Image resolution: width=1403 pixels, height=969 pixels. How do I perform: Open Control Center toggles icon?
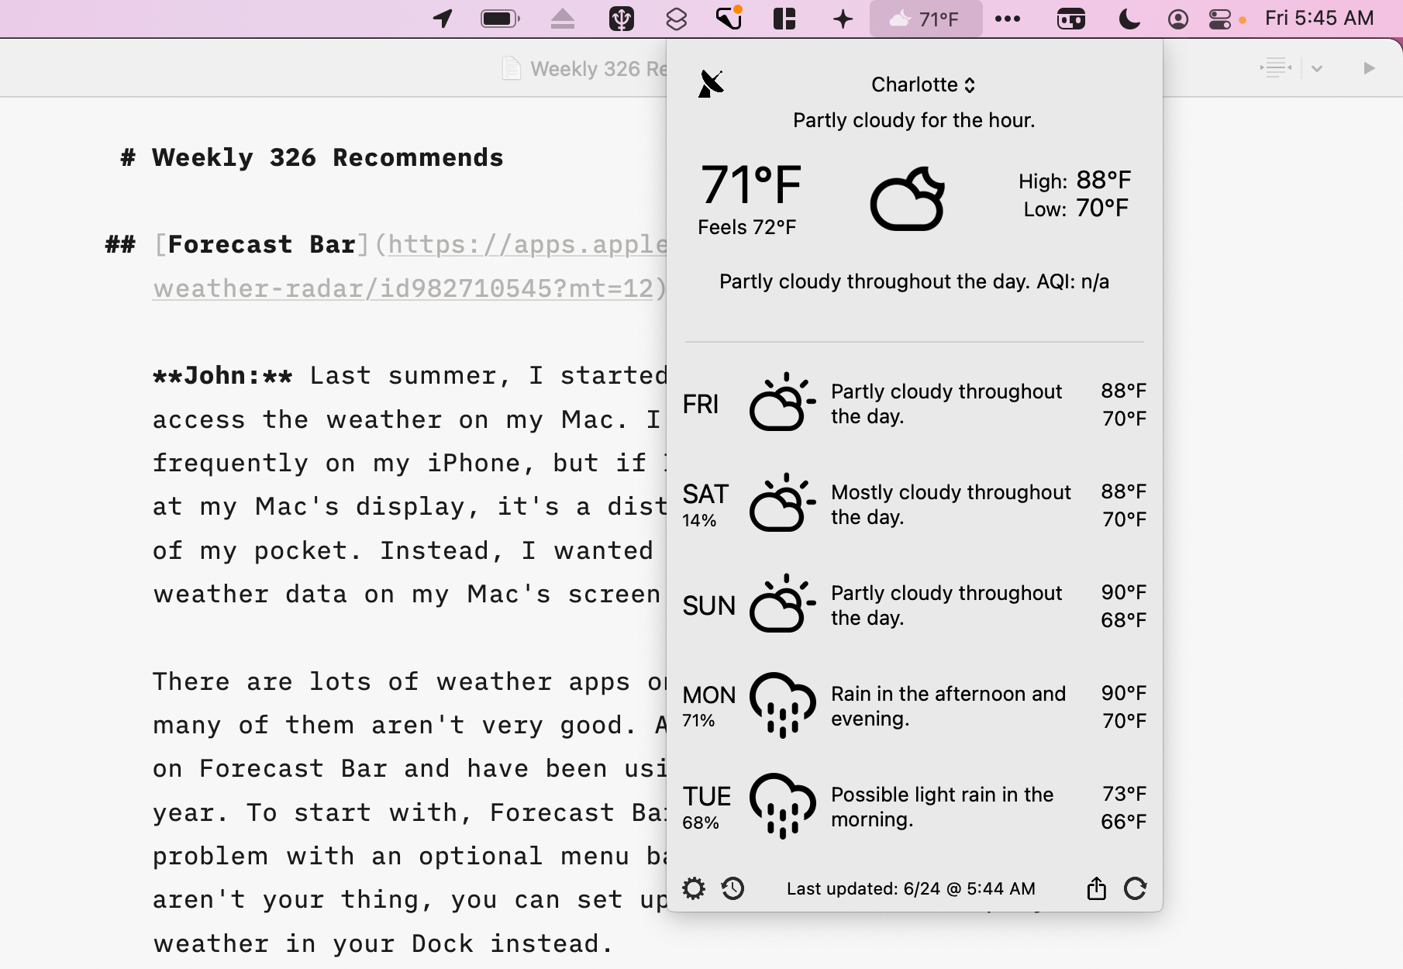tap(1220, 19)
